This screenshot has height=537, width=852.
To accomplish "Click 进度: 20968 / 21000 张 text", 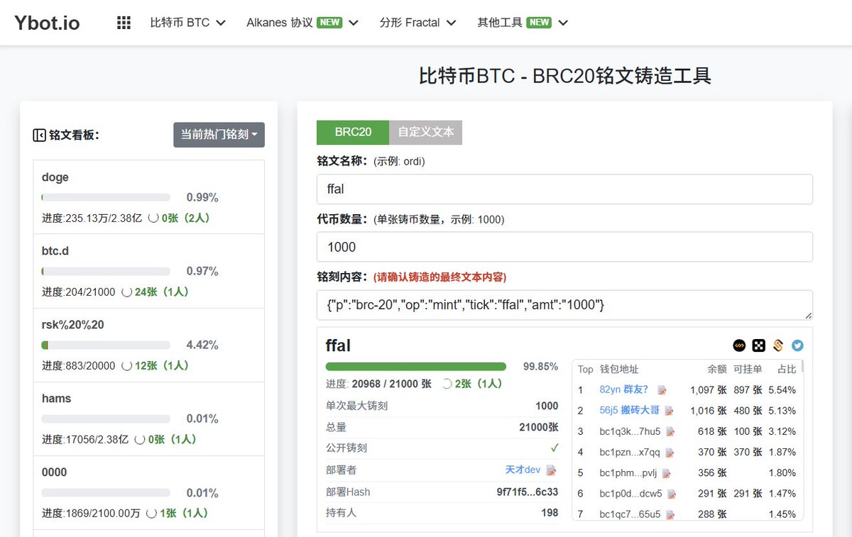I will tap(378, 384).
